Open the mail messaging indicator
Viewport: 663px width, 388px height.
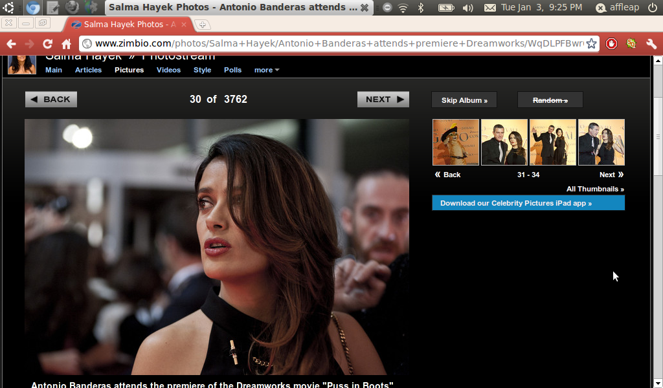pyautogui.click(x=490, y=8)
